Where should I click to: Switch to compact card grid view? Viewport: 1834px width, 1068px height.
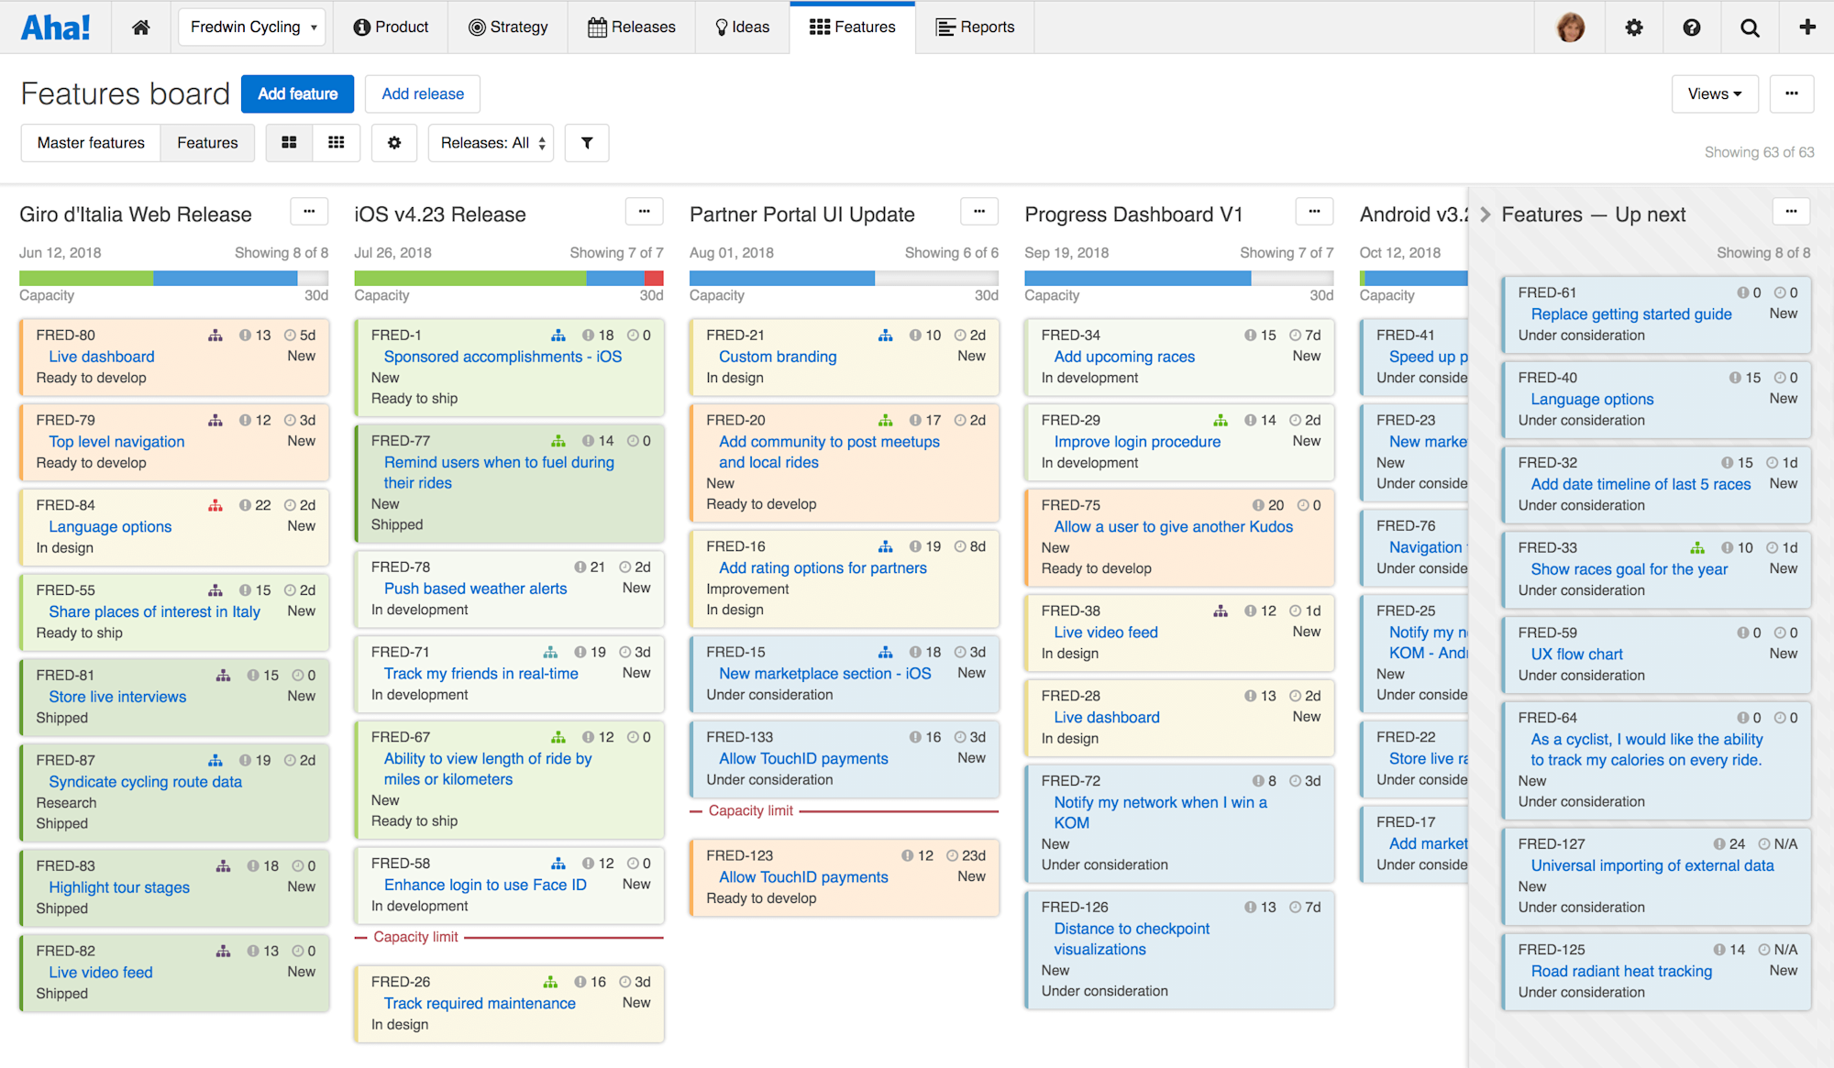pyautogui.click(x=337, y=143)
